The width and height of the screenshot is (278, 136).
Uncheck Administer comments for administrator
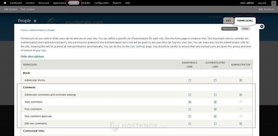click(x=241, y=95)
